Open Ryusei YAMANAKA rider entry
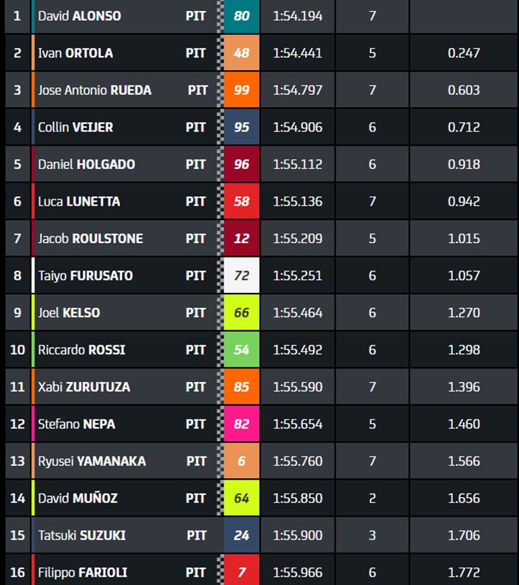The image size is (519, 585). pyautogui.click(x=92, y=461)
